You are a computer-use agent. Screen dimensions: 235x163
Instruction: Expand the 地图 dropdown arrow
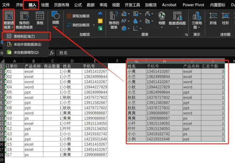[162, 27]
